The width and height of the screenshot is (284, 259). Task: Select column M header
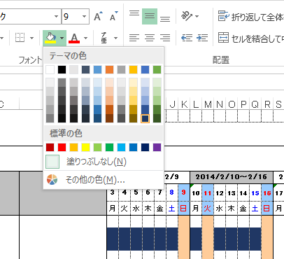pos(208,104)
